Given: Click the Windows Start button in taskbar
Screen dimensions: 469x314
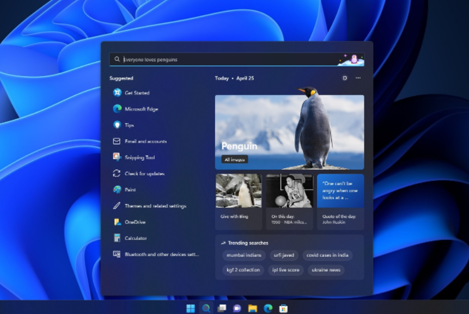Looking at the screenshot, I should (x=191, y=309).
